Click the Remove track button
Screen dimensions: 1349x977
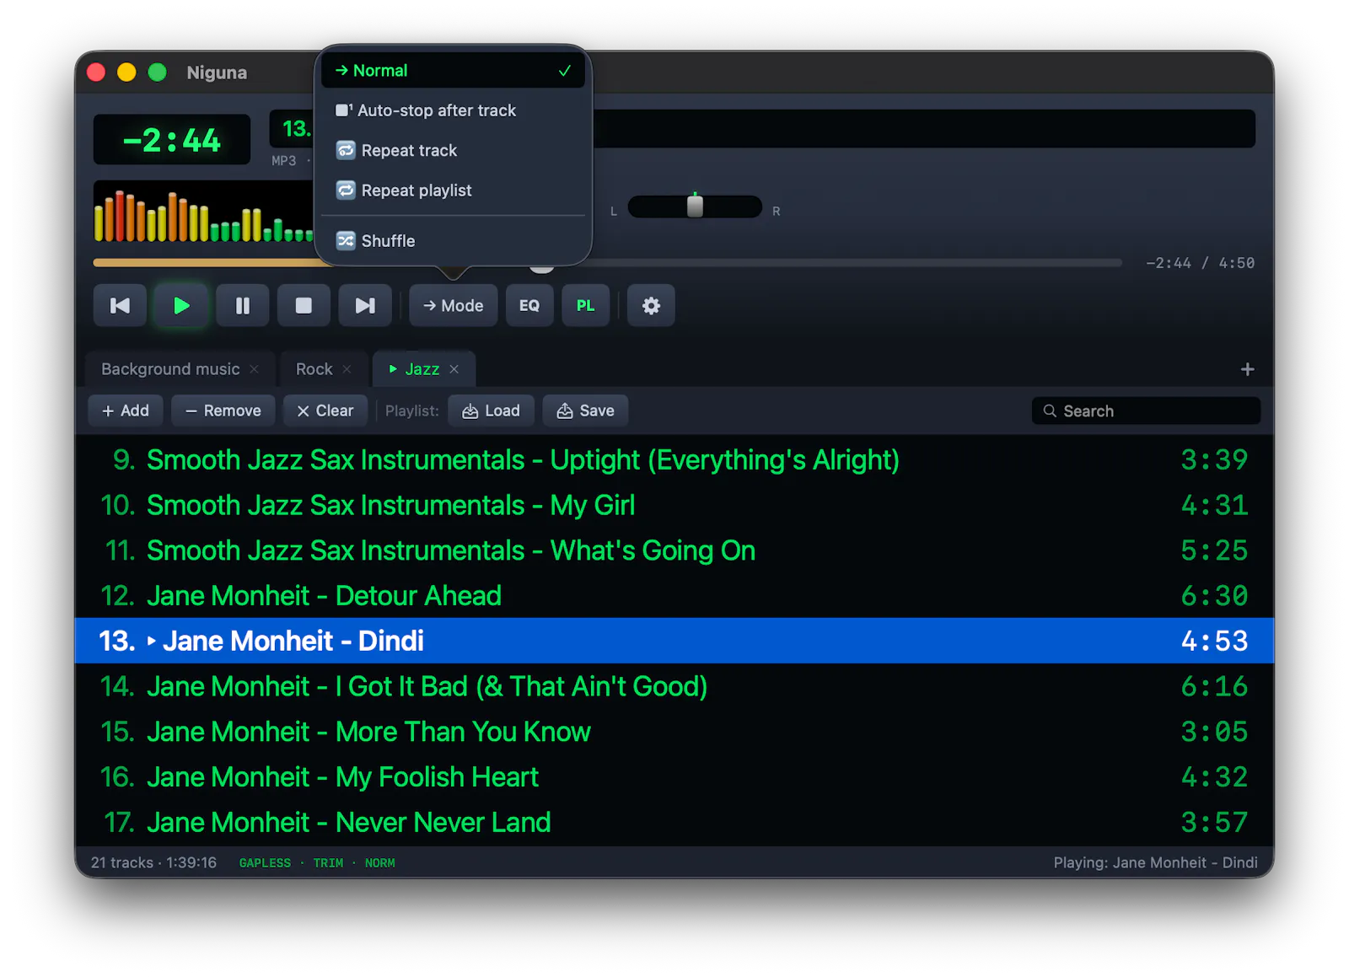(x=223, y=411)
